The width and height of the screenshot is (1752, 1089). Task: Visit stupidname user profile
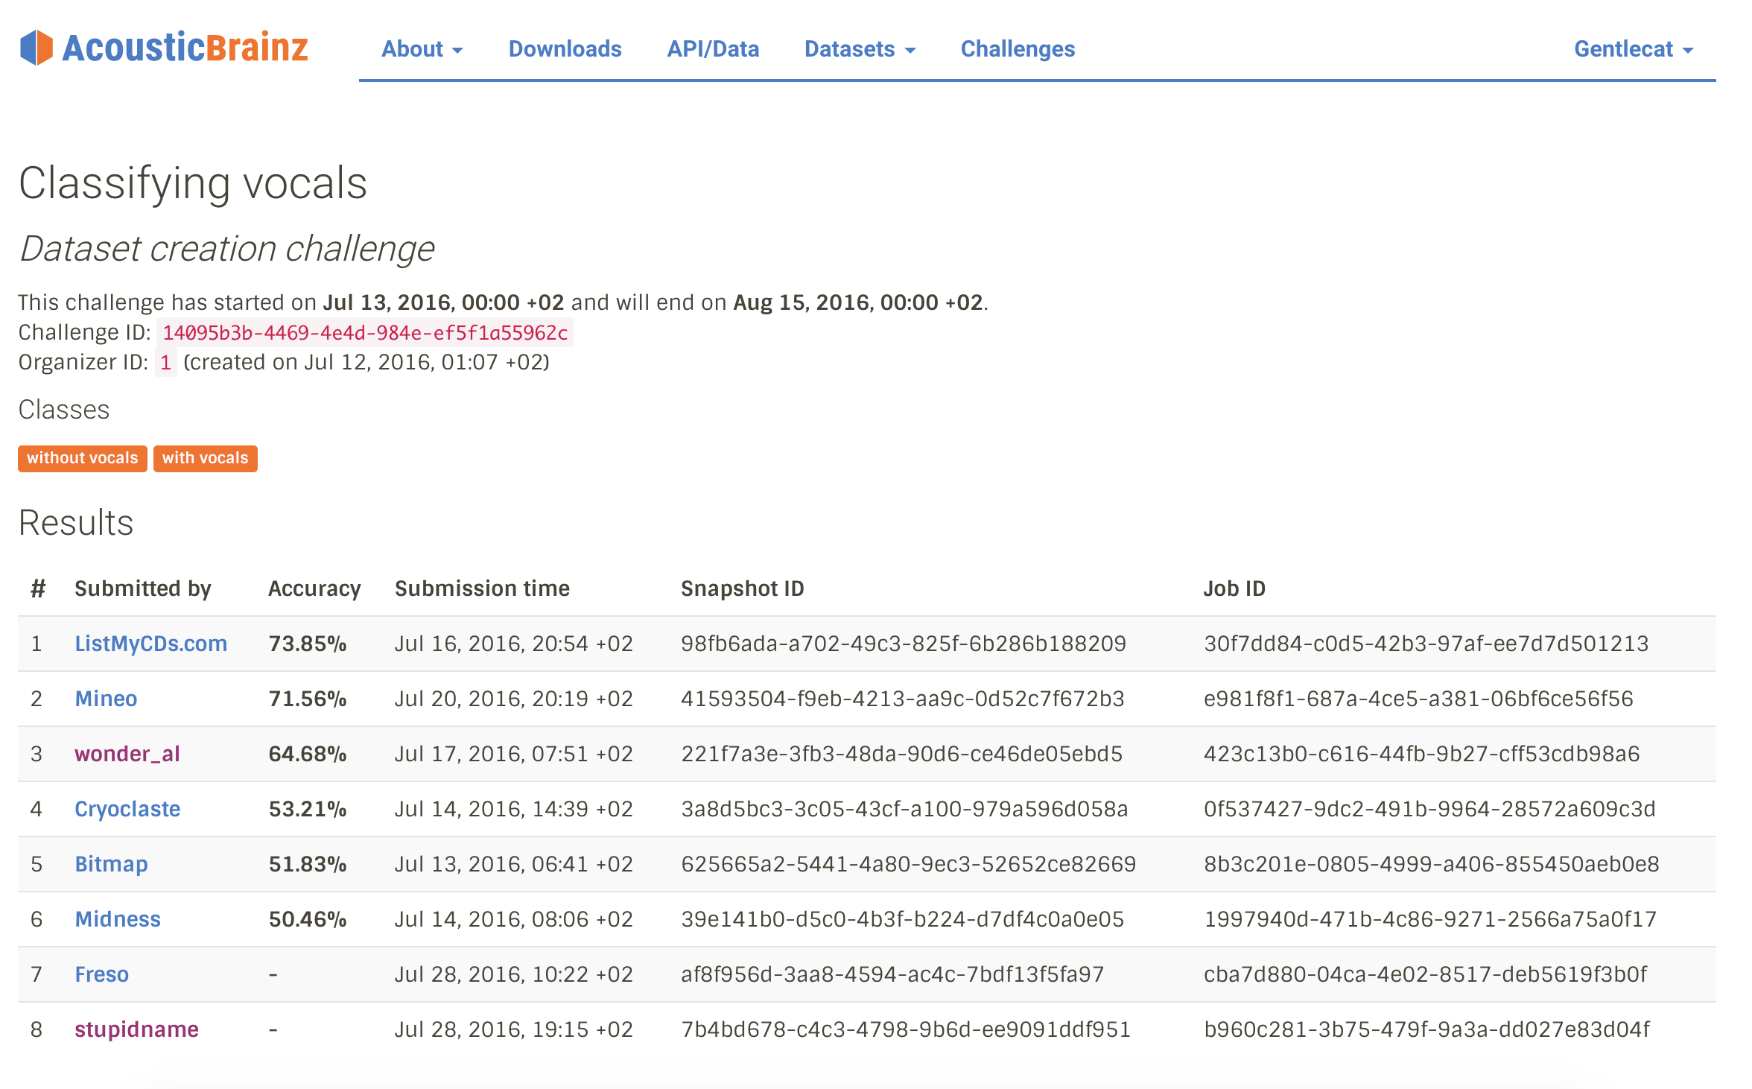coord(136,1029)
